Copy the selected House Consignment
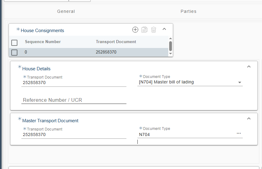The height and width of the screenshot is (169, 262). click(x=144, y=30)
